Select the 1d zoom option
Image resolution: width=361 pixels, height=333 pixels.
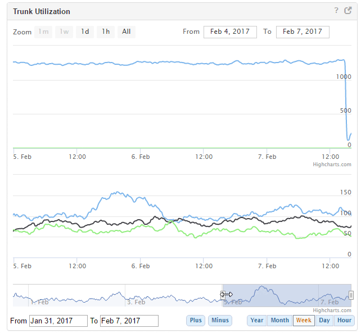(x=85, y=32)
